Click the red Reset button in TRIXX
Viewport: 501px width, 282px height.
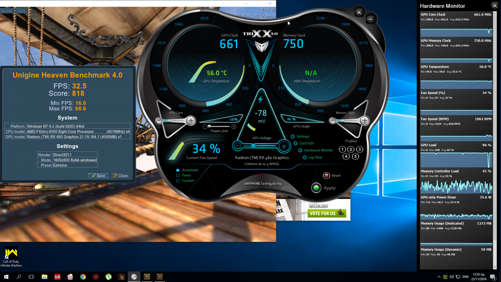[x=326, y=175]
